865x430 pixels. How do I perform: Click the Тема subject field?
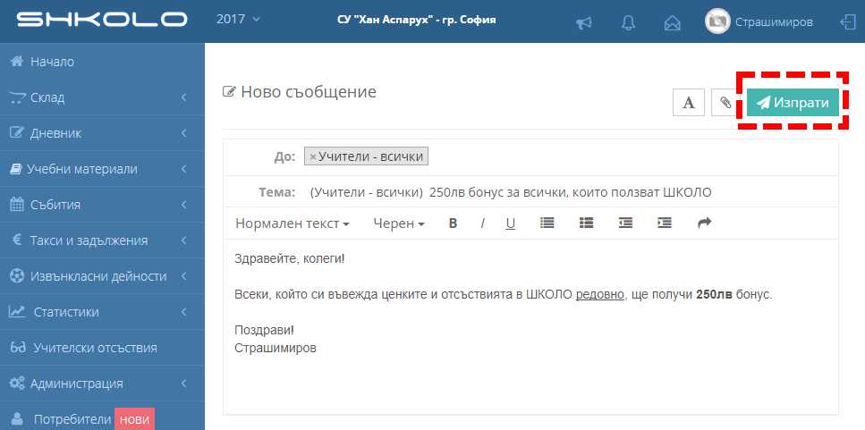pos(530,192)
